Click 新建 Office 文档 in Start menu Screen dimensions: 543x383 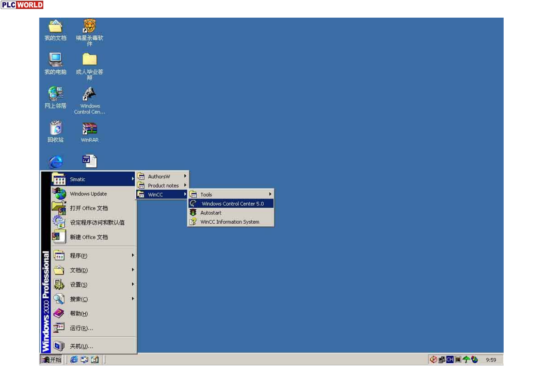tap(93, 237)
